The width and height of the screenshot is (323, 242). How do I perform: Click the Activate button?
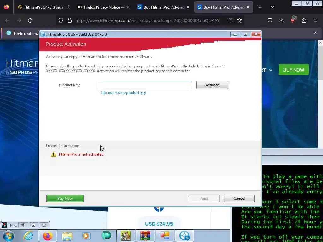(212, 85)
